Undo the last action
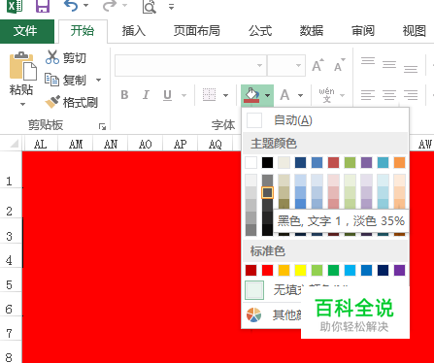Image resolution: width=434 pixels, height=363 pixels. 71,6
